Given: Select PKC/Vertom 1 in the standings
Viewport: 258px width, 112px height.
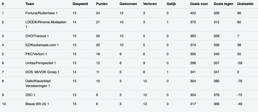Looking at the screenshot, I should click(36, 54).
